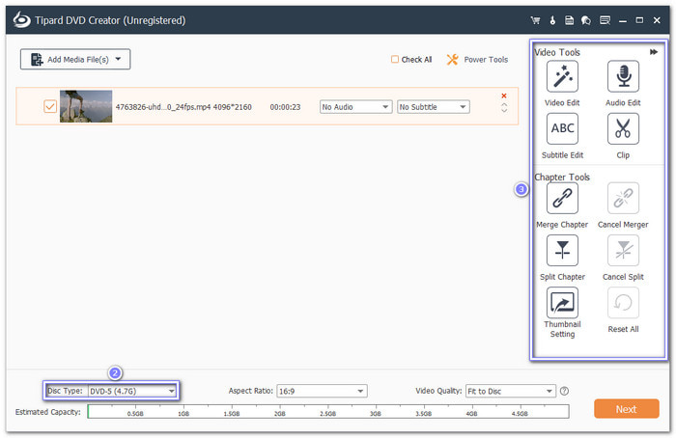The height and width of the screenshot is (438, 676).
Task: Open the Disc Type dropdown
Action: (x=132, y=391)
